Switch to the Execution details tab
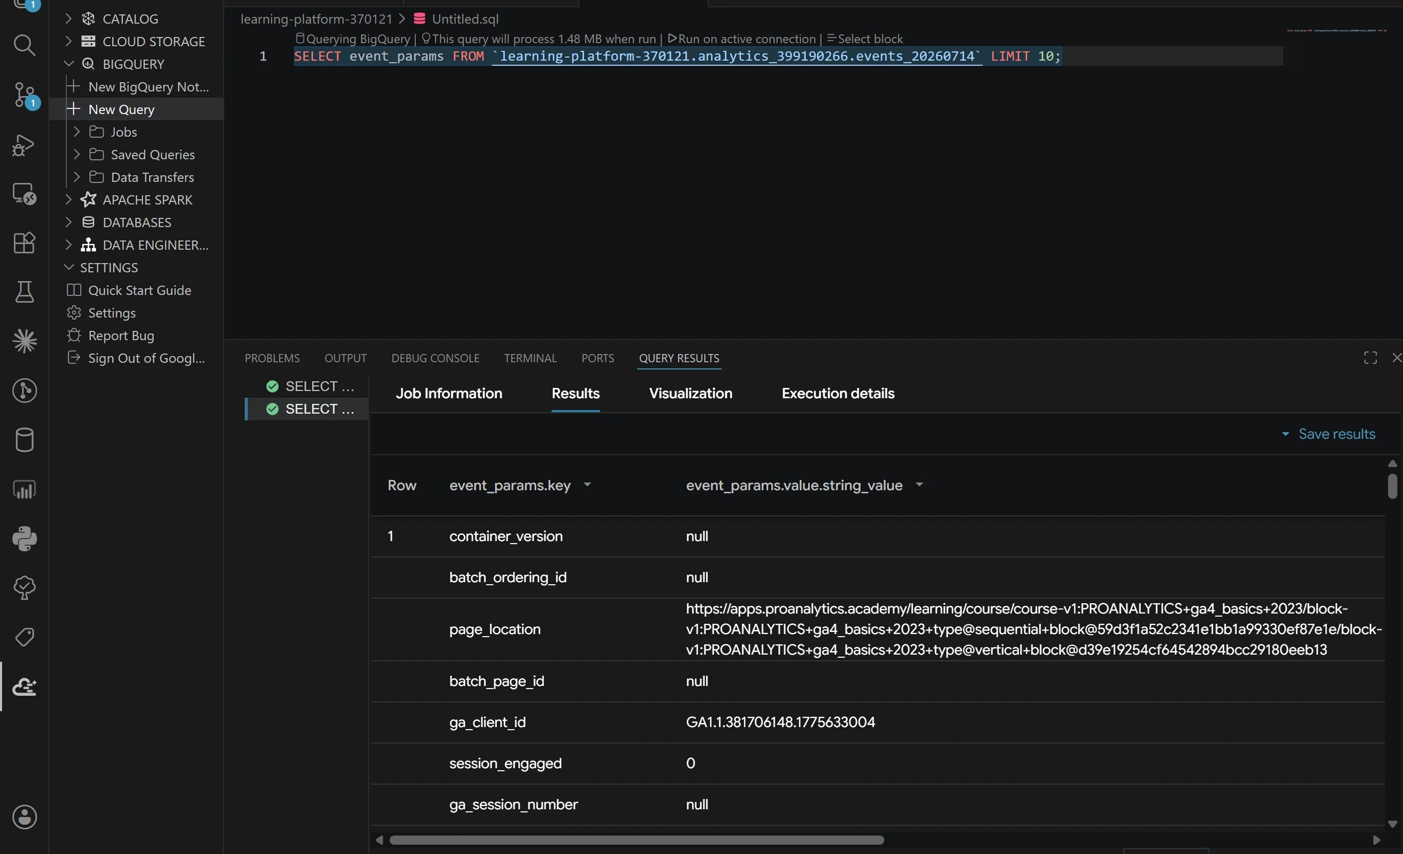The image size is (1403, 854). pos(837,393)
